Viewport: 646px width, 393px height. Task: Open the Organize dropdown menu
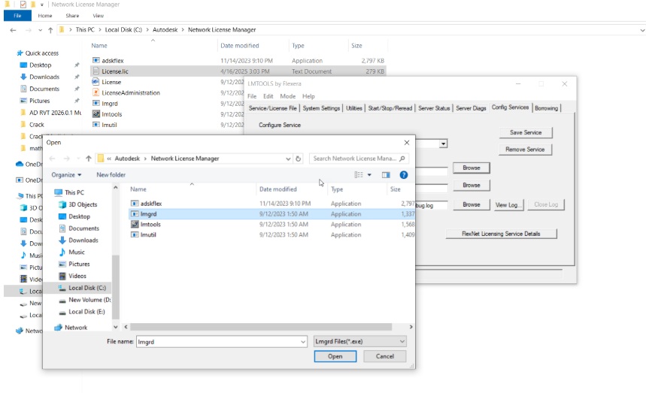[x=66, y=174]
